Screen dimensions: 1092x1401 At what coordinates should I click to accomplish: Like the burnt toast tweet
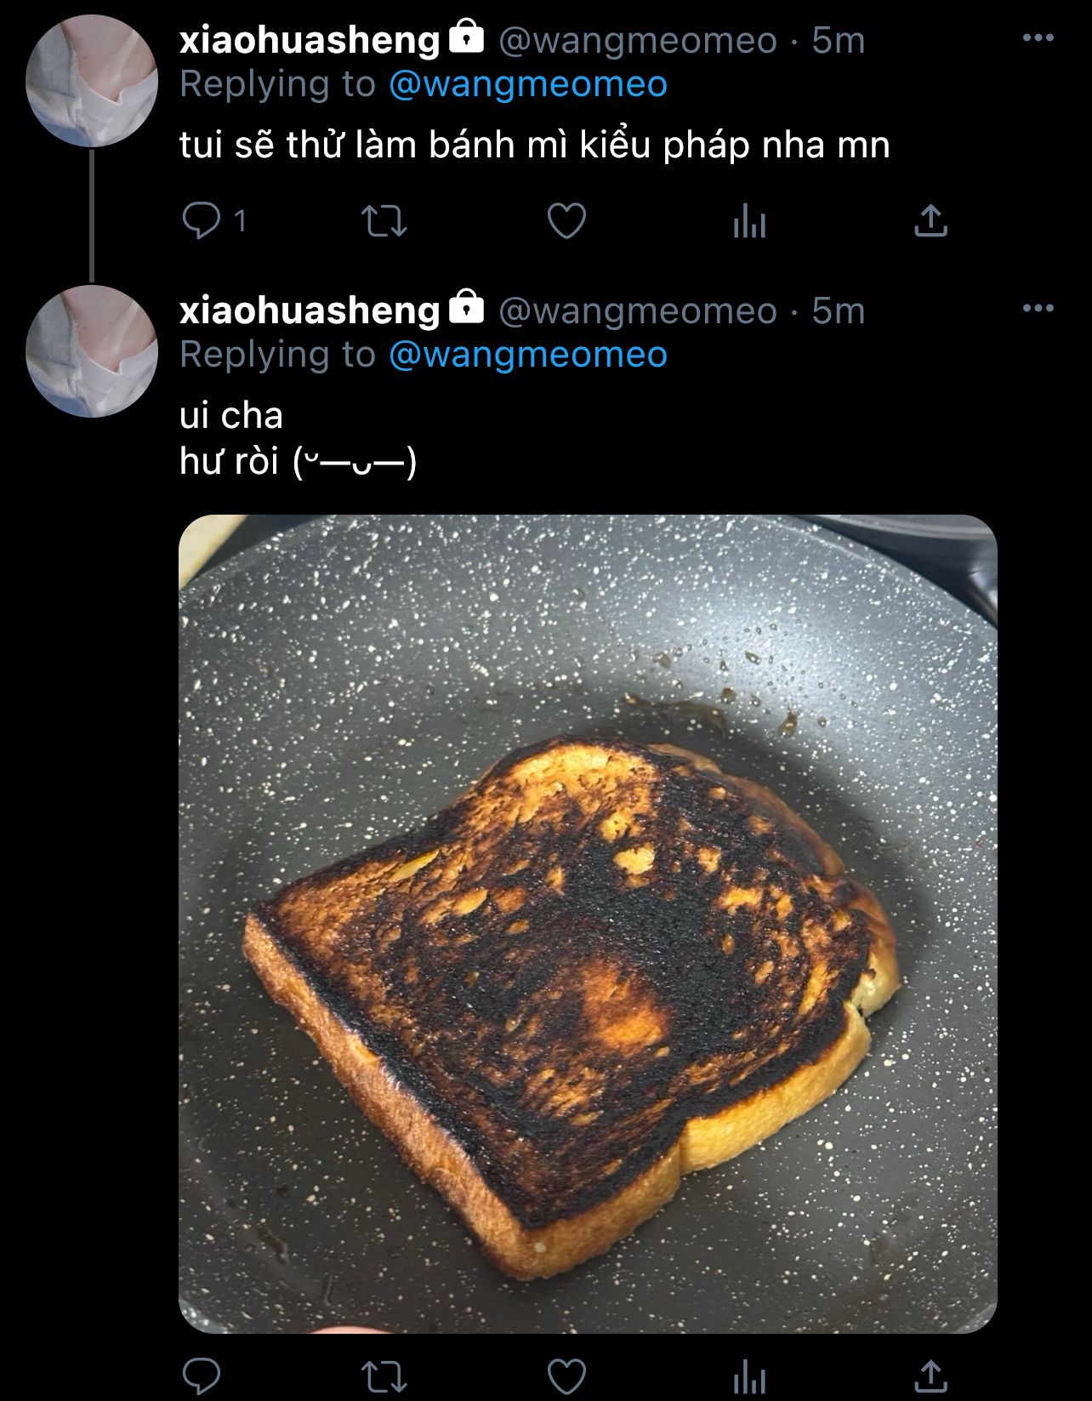[x=566, y=1375]
